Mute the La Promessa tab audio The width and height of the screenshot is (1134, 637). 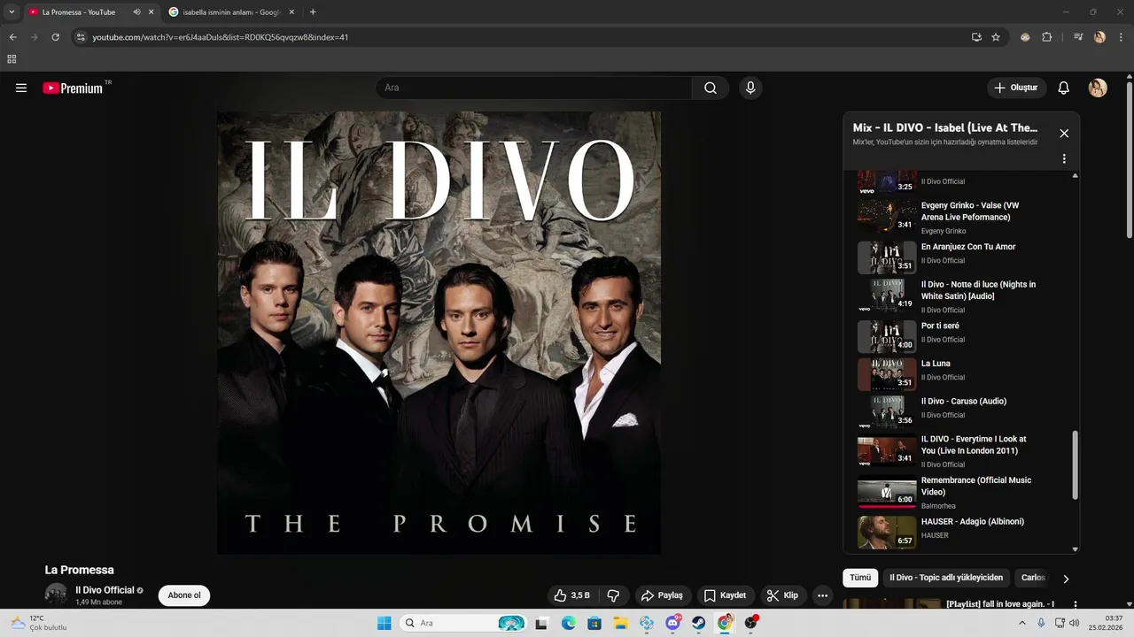136,12
